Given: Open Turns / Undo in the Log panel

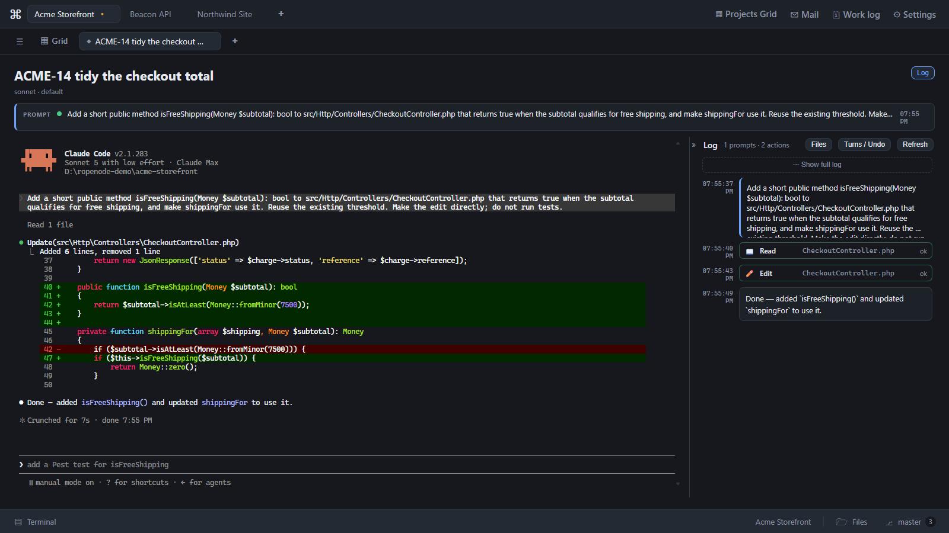Looking at the screenshot, I should [x=864, y=145].
